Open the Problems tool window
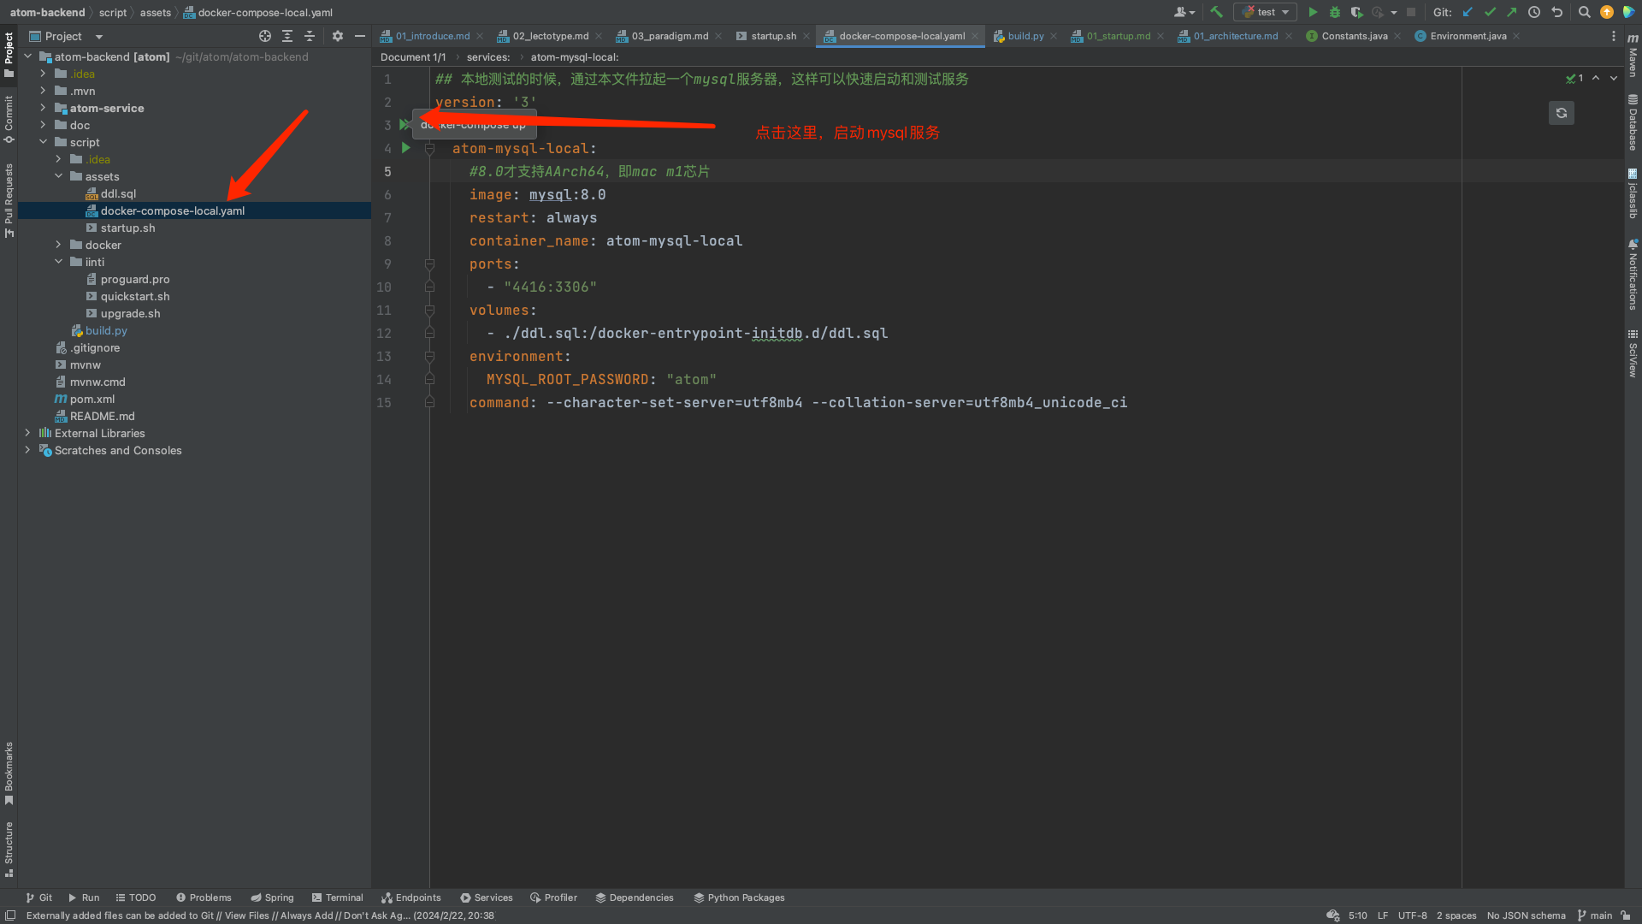Image resolution: width=1642 pixels, height=924 pixels. click(x=204, y=897)
